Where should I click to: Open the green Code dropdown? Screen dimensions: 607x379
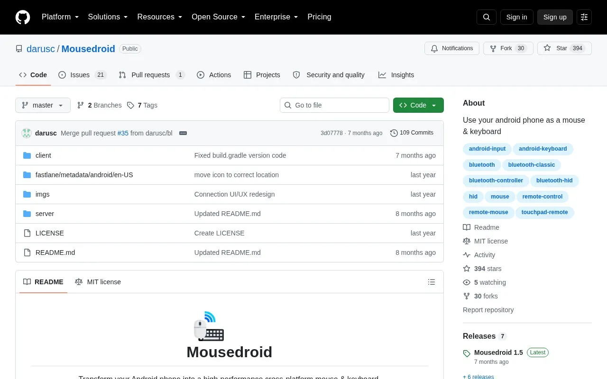click(x=418, y=105)
